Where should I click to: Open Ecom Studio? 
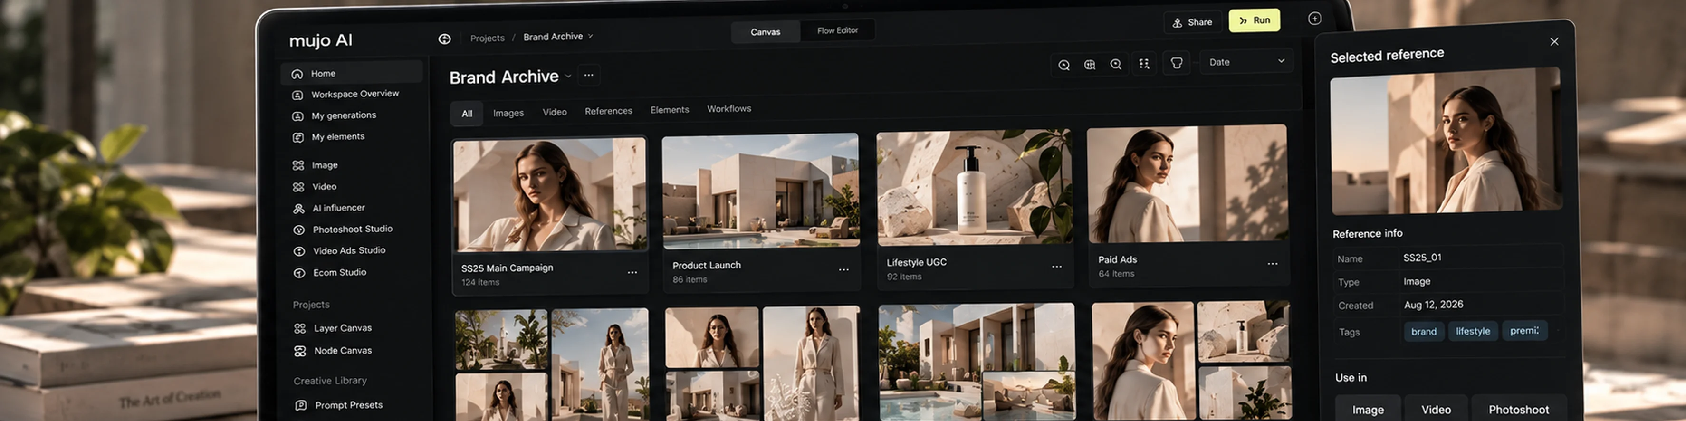(x=329, y=272)
